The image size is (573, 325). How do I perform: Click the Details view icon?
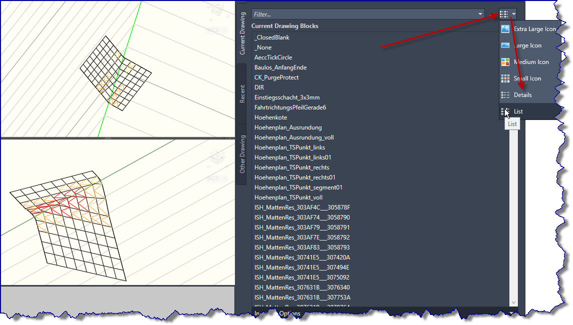coord(504,94)
